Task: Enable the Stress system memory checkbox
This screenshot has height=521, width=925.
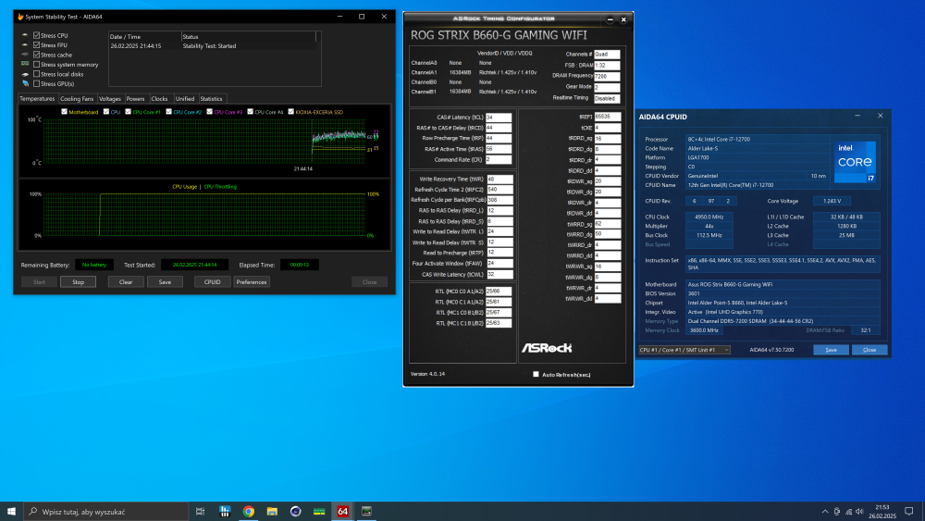Action: (x=37, y=65)
